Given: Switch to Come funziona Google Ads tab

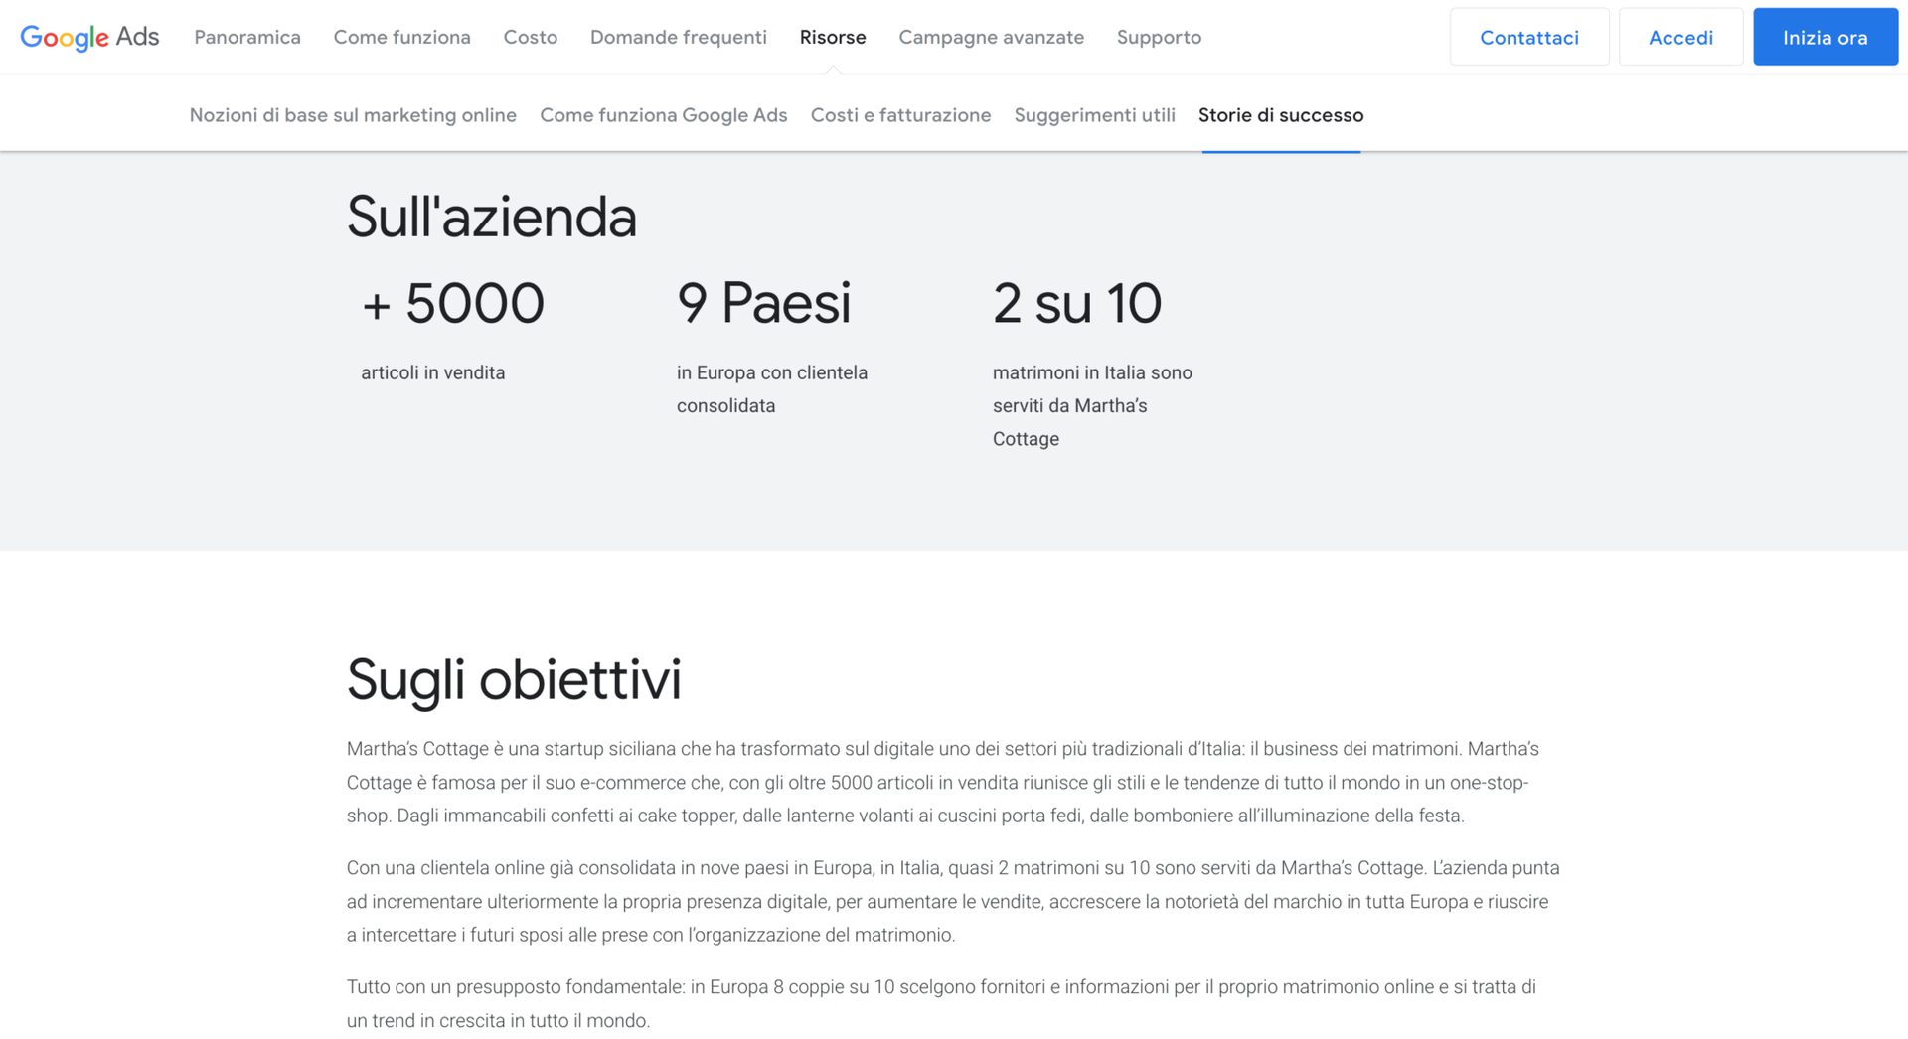Looking at the screenshot, I should click(663, 115).
